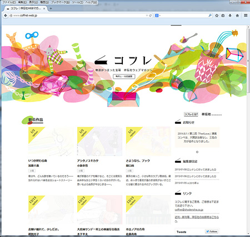
Task: Click the browser search input field
Action: tap(184, 16)
